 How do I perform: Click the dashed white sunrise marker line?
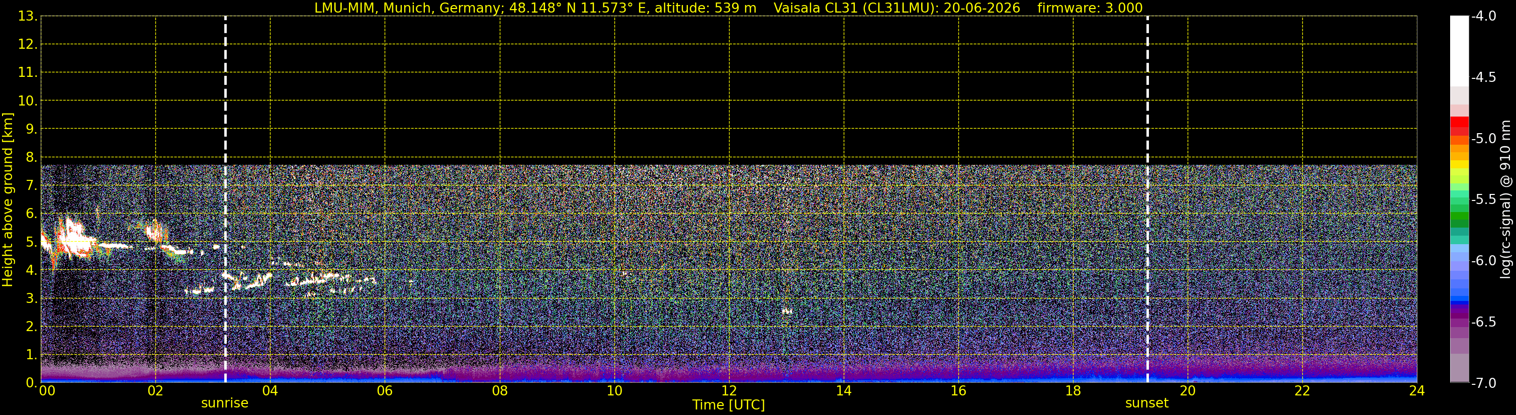coord(225,199)
